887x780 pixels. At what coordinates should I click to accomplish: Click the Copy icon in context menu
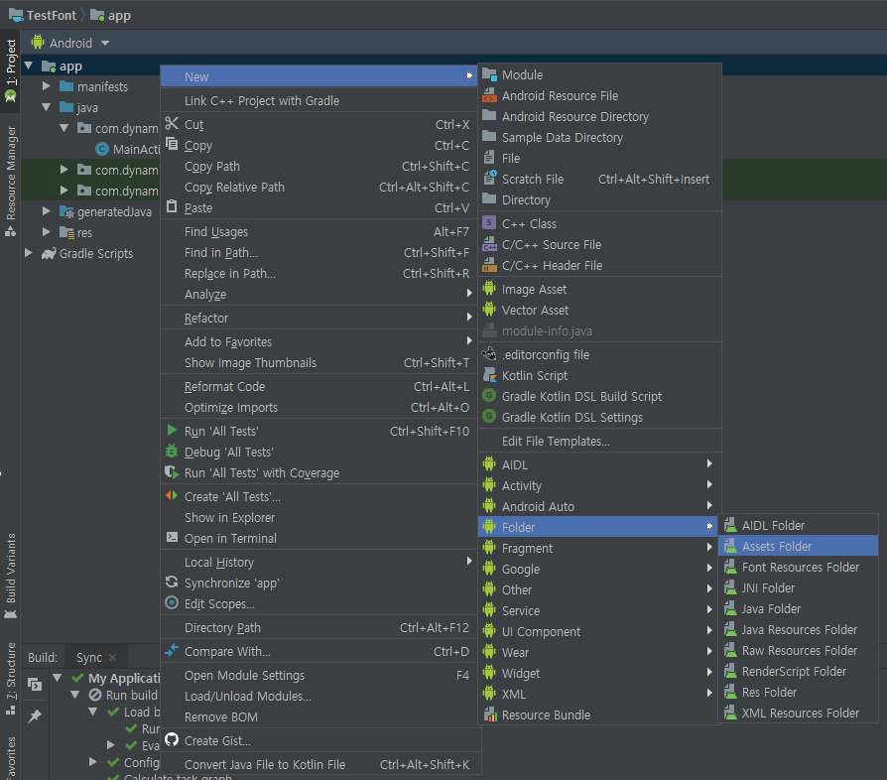[x=172, y=144]
